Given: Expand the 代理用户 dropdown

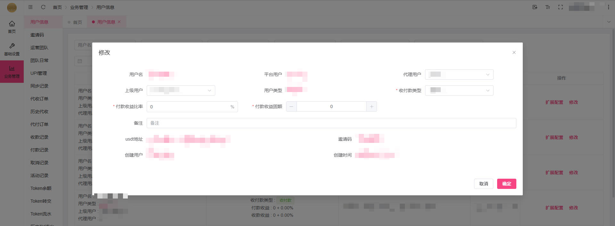Looking at the screenshot, I should 459,74.
